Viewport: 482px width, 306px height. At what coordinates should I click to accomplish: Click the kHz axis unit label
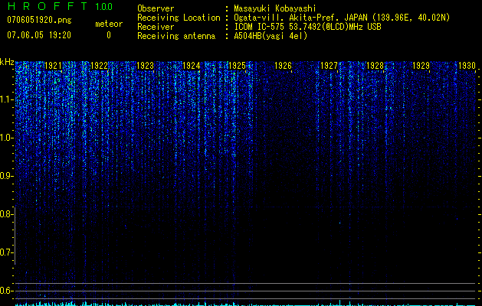(7, 62)
